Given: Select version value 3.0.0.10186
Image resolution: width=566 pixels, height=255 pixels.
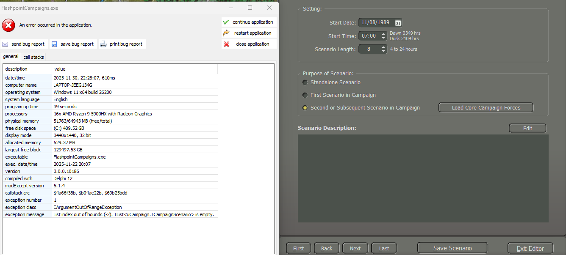Looking at the screenshot, I should pyautogui.click(x=67, y=171).
